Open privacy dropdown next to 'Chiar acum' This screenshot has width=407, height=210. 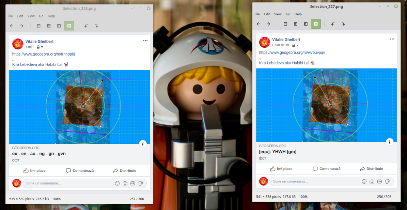click(x=295, y=45)
